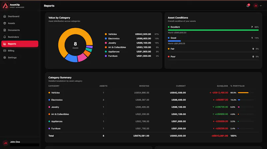
Task: Go to Dashboard in sidebar
Action: [x=20, y=16]
